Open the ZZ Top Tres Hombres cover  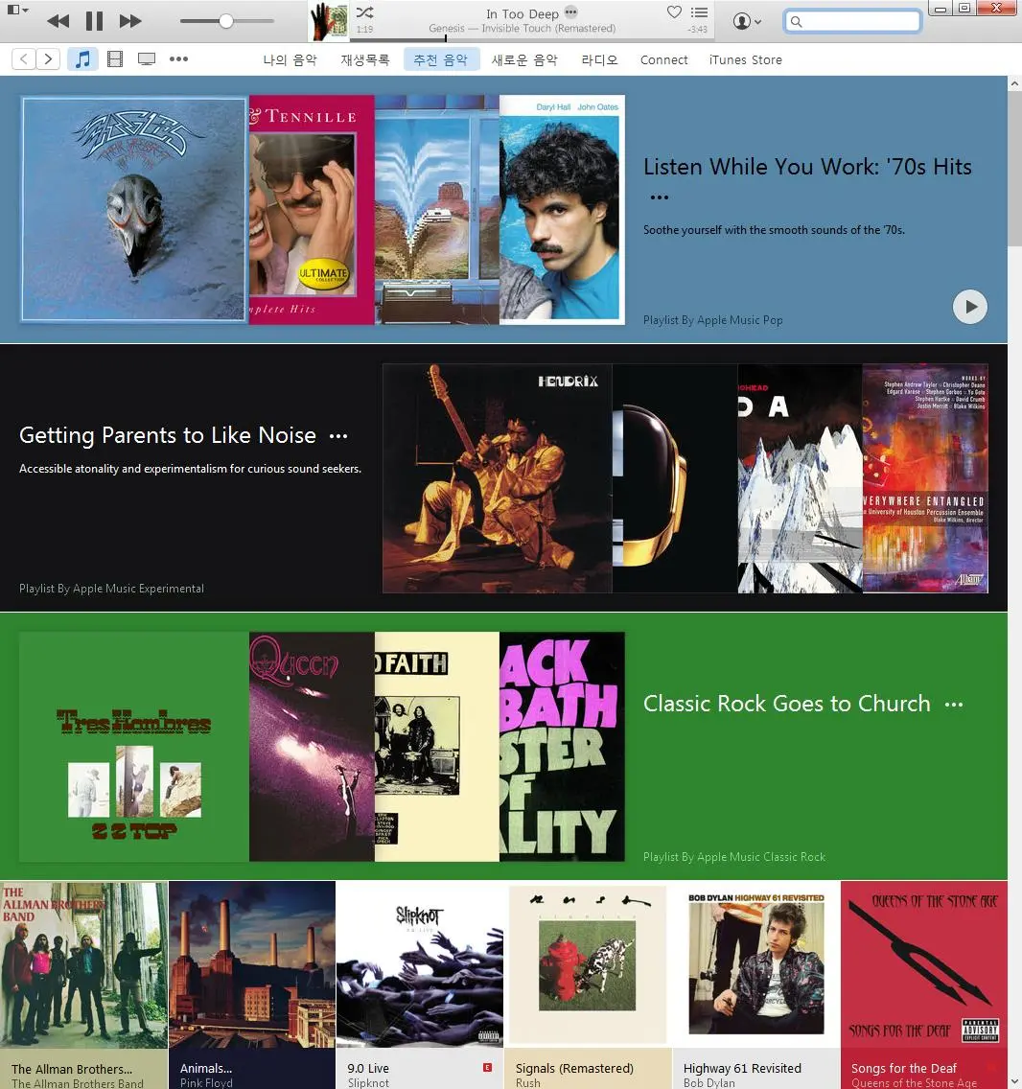[133, 747]
